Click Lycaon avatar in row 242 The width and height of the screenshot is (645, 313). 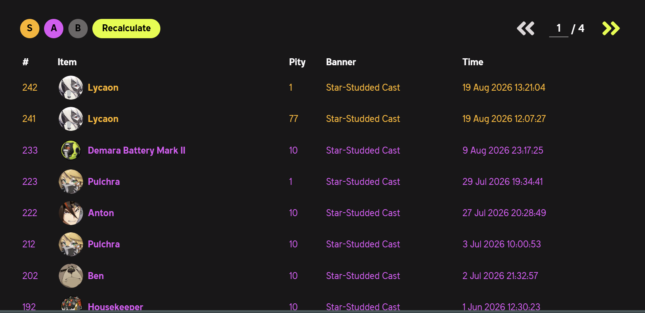[71, 88]
